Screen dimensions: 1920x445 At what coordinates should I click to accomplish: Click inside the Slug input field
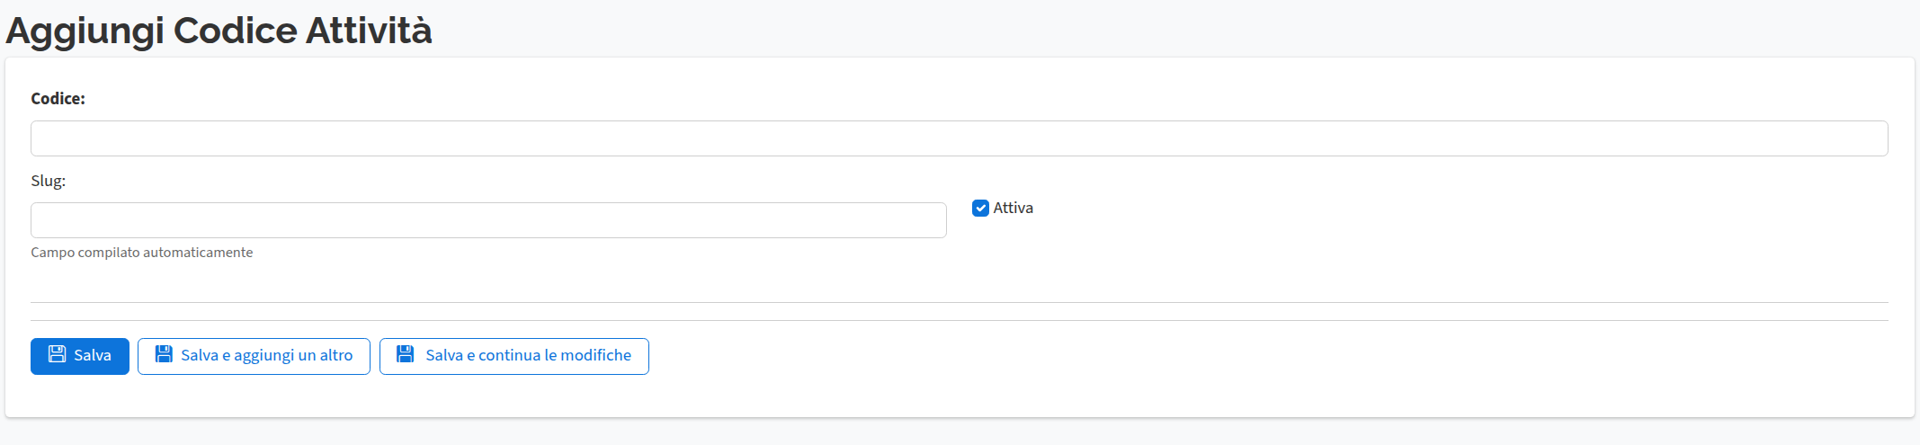pos(488,220)
